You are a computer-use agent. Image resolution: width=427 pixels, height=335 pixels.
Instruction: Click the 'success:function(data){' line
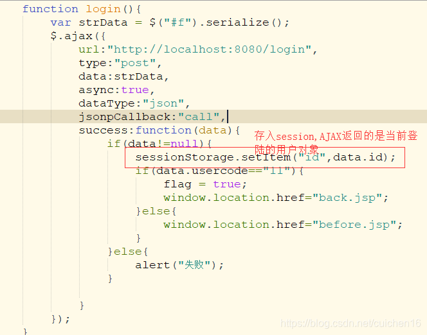pyautogui.click(x=159, y=130)
